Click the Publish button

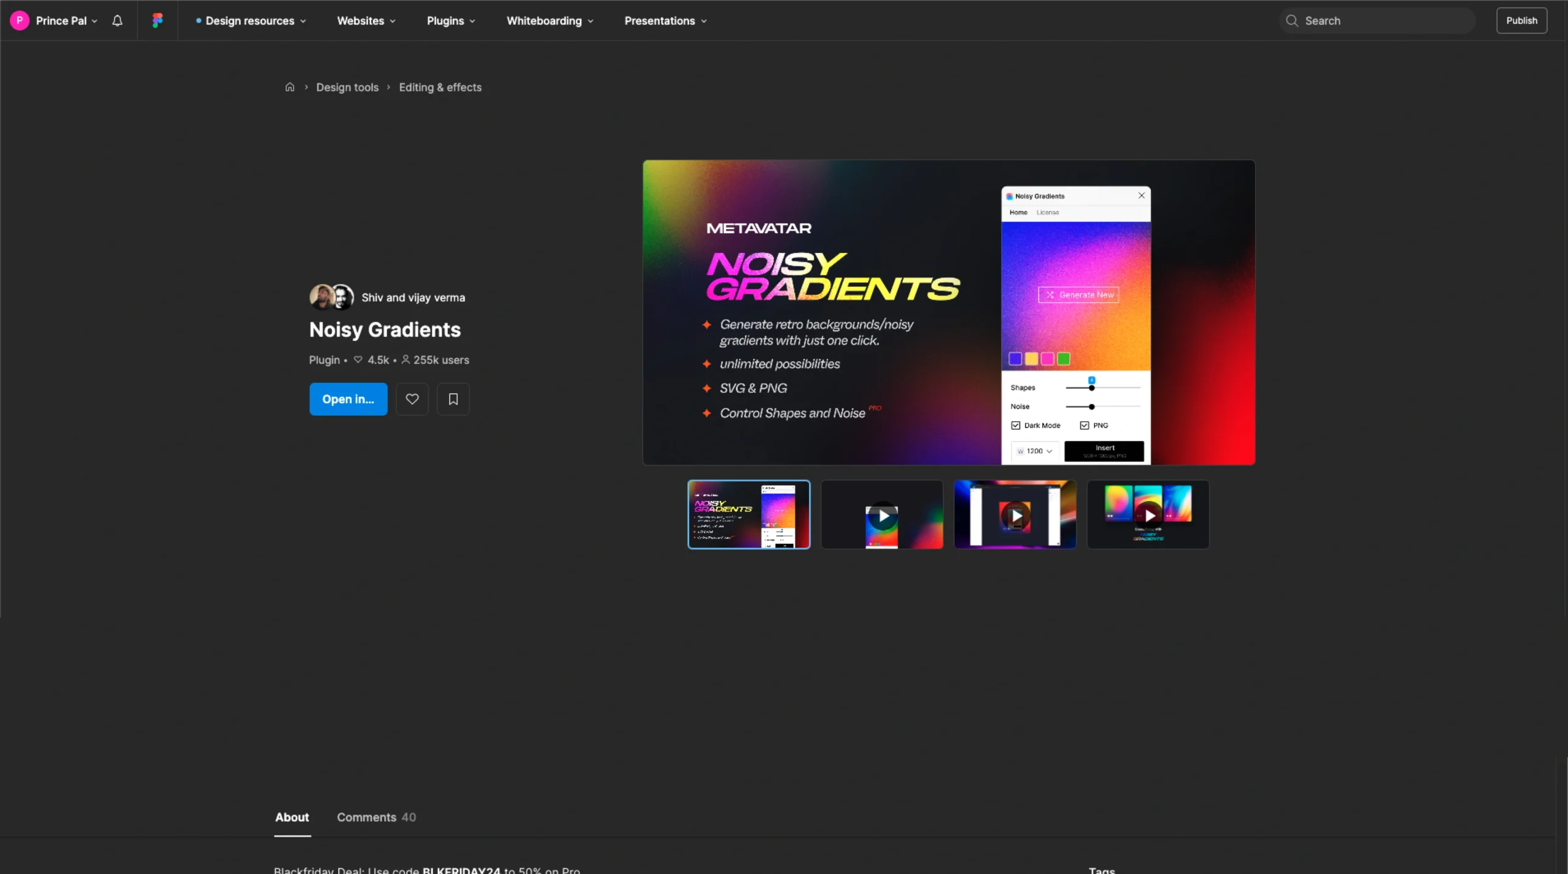tap(1521, 20)
